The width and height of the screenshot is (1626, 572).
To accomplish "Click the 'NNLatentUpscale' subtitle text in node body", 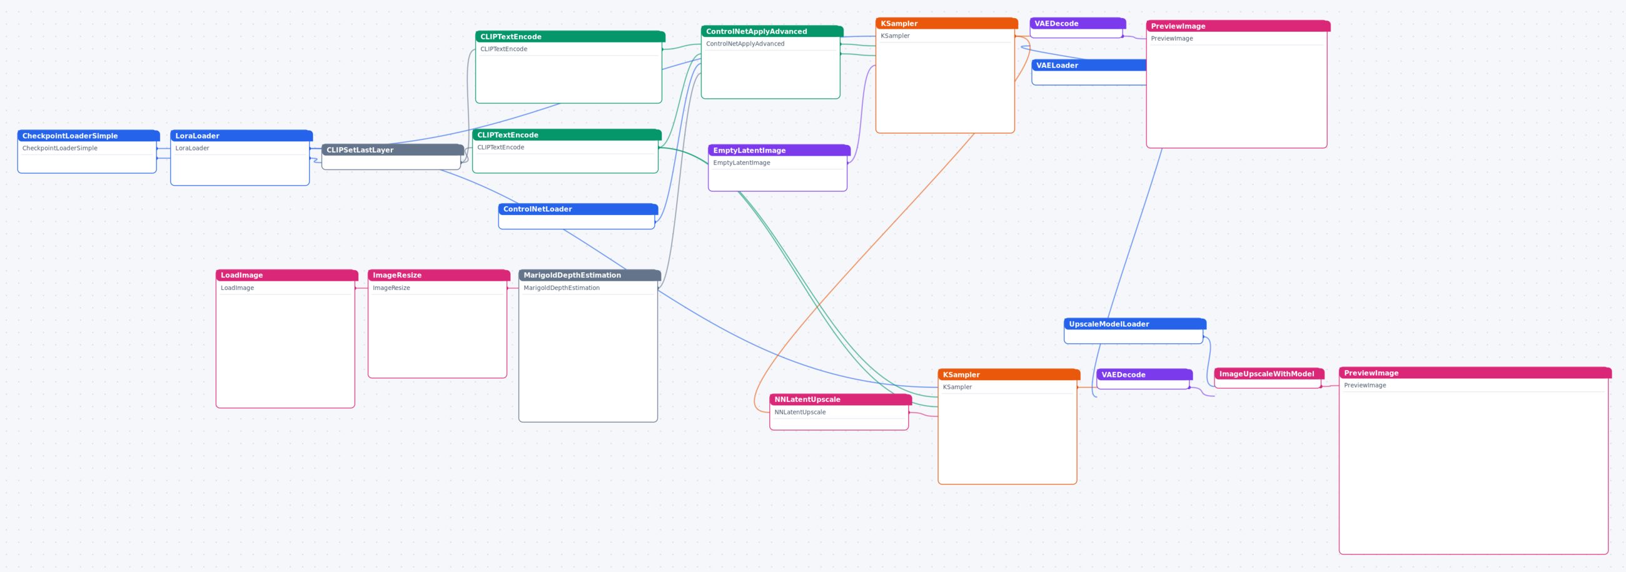I will click(x=800, y=412).
